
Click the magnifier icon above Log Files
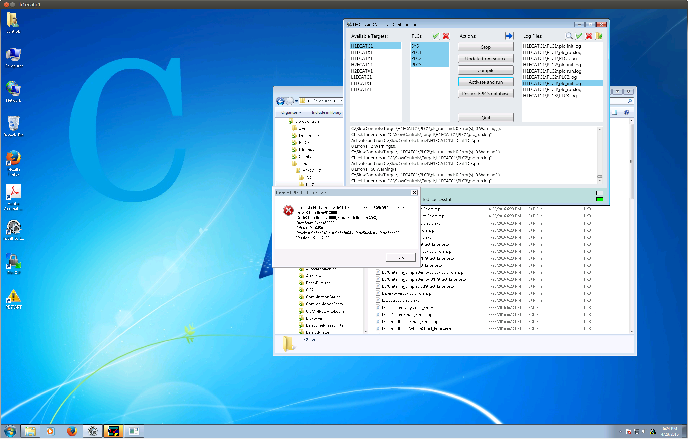pos(569,36)
